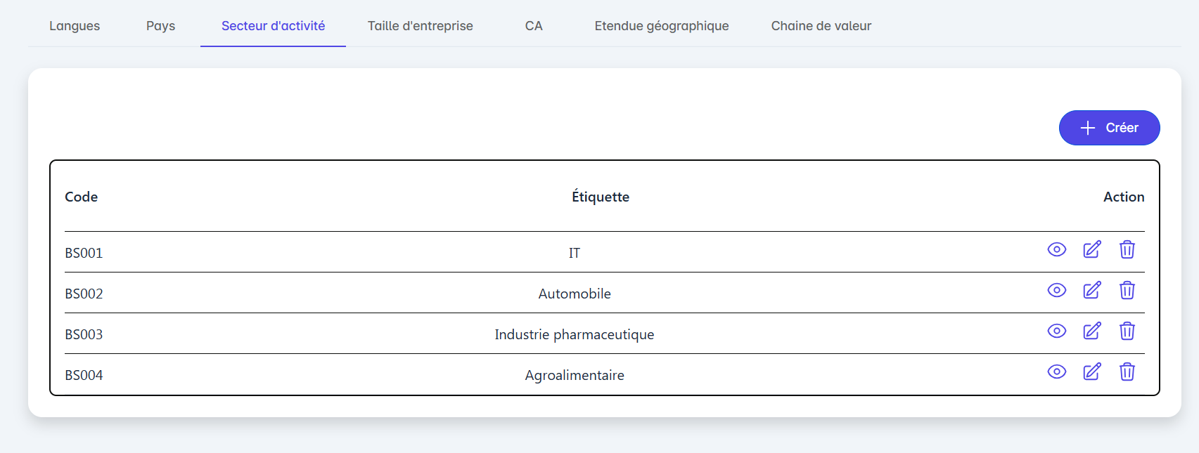The image size is (1199, 453).
Task: Remove the Industrie pharmaceutique entry
Action: [1127, 331]
